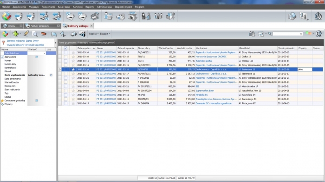Collapse the filter panel with the arrow
The height and width of the screenshot is (182, 325).
coord(55,43)
